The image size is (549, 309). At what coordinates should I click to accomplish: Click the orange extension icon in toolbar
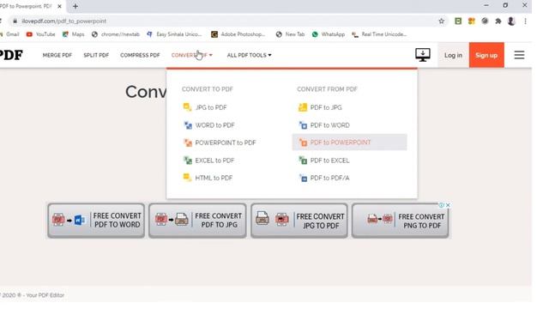click(x=471, y=21)
